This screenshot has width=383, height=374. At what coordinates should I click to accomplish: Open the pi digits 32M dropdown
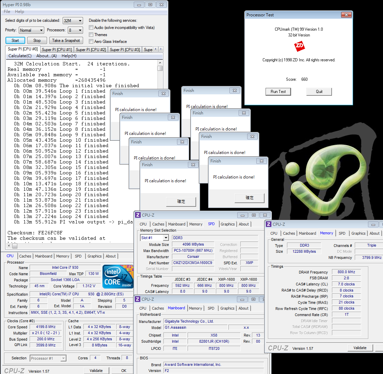click(x=73, y=21)
